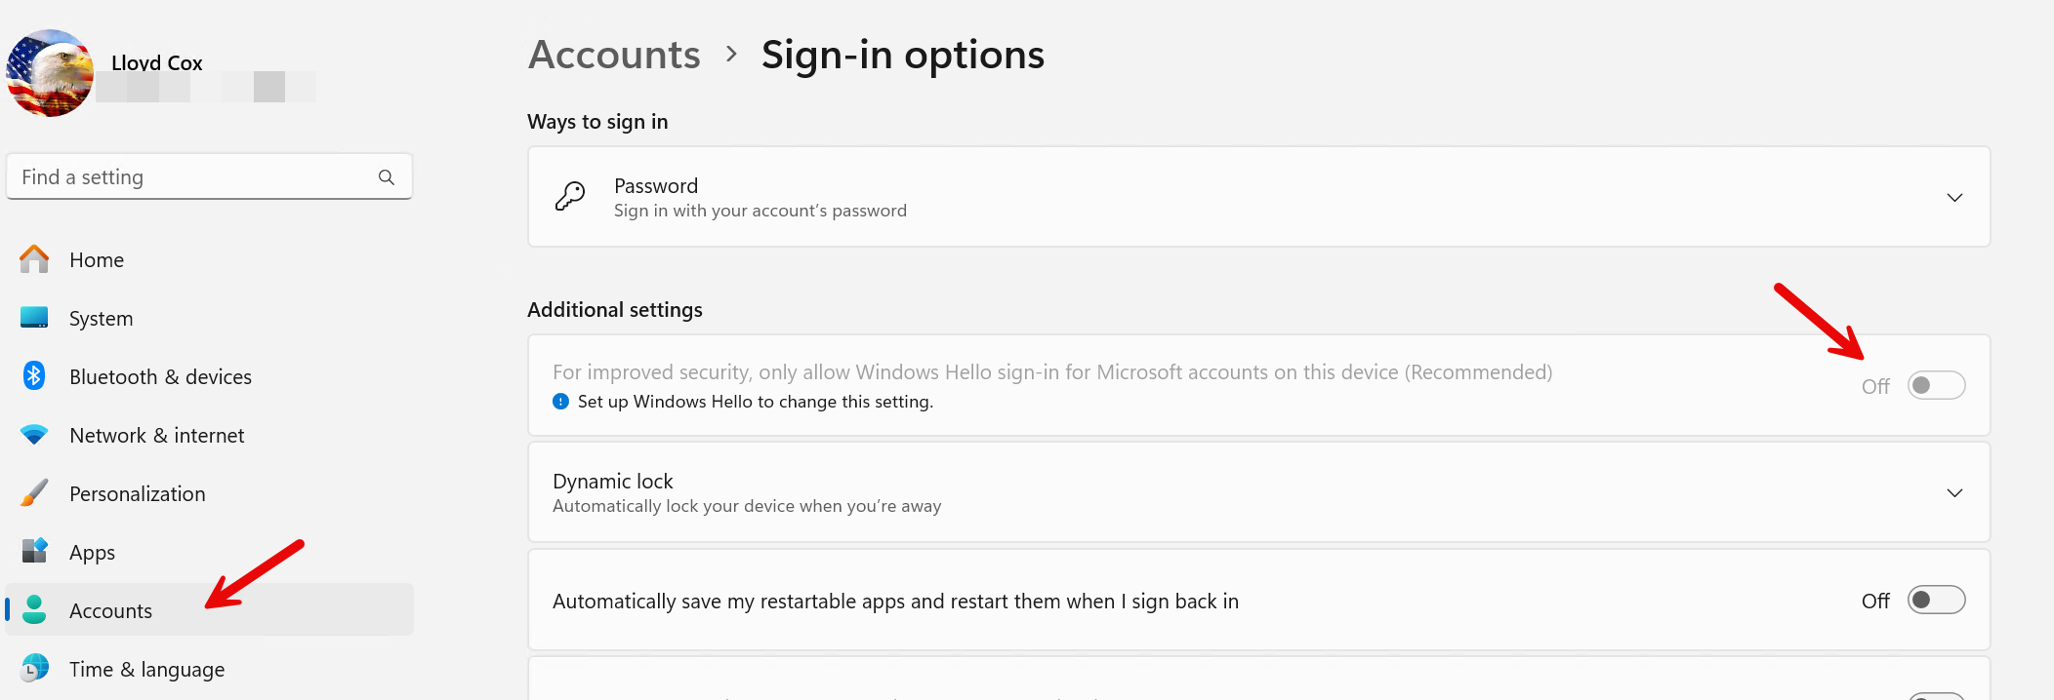Toggle Windows Hello only sign-in switch

[1937, 386]
